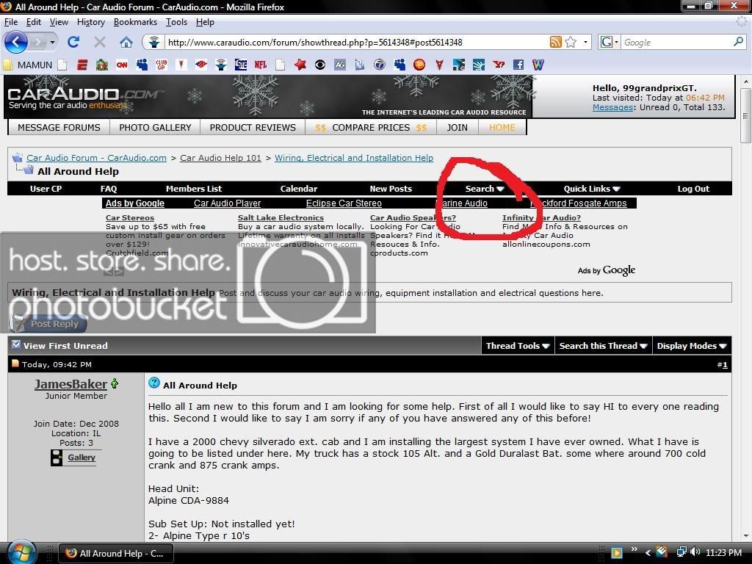This screenshot has height=564, width=752.
Task: Click the Car Stereos ad link
Action: tap(130, 217)
